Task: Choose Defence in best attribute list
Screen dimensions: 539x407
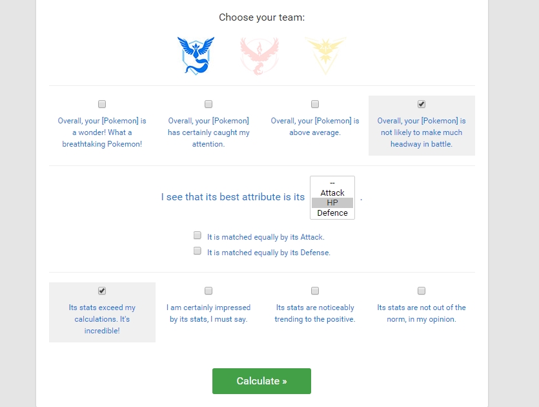Action: tap(332, 213)
